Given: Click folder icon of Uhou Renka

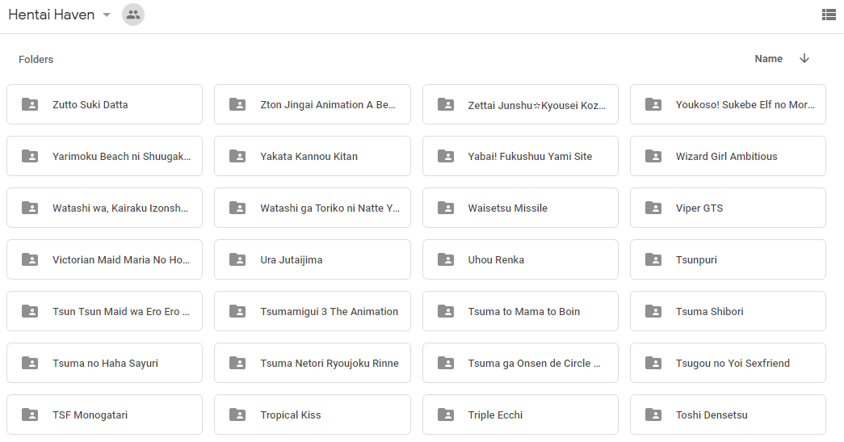Looking at the screenshot, I should point(445,259).
